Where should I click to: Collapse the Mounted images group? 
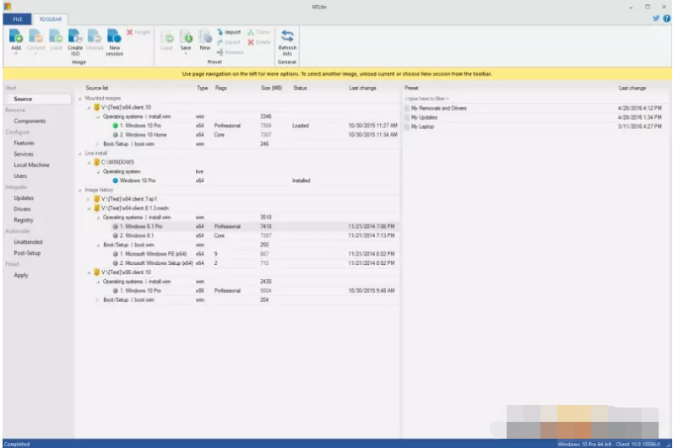pyautogui.click(x=81, y=98)
